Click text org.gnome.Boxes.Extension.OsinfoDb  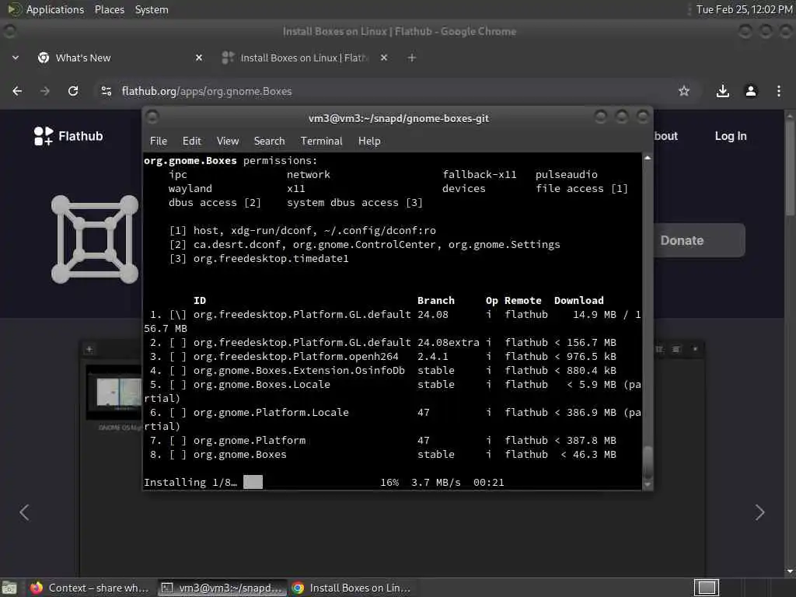[299, 371]
